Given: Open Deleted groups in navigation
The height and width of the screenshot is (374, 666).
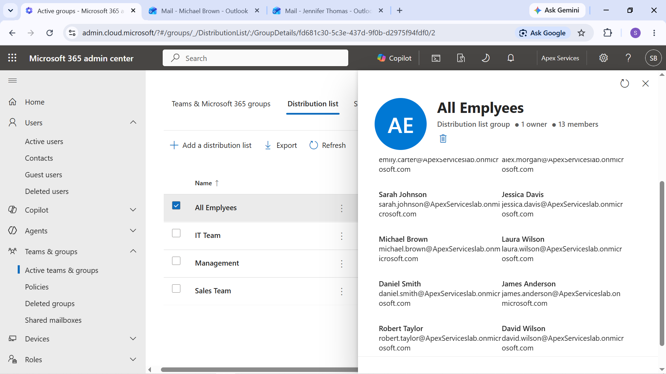Looking at the screenshot, I should pos(50,303).
